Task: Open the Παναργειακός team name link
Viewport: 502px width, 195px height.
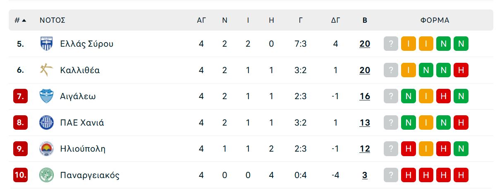Action: click(x=90, y=175)
